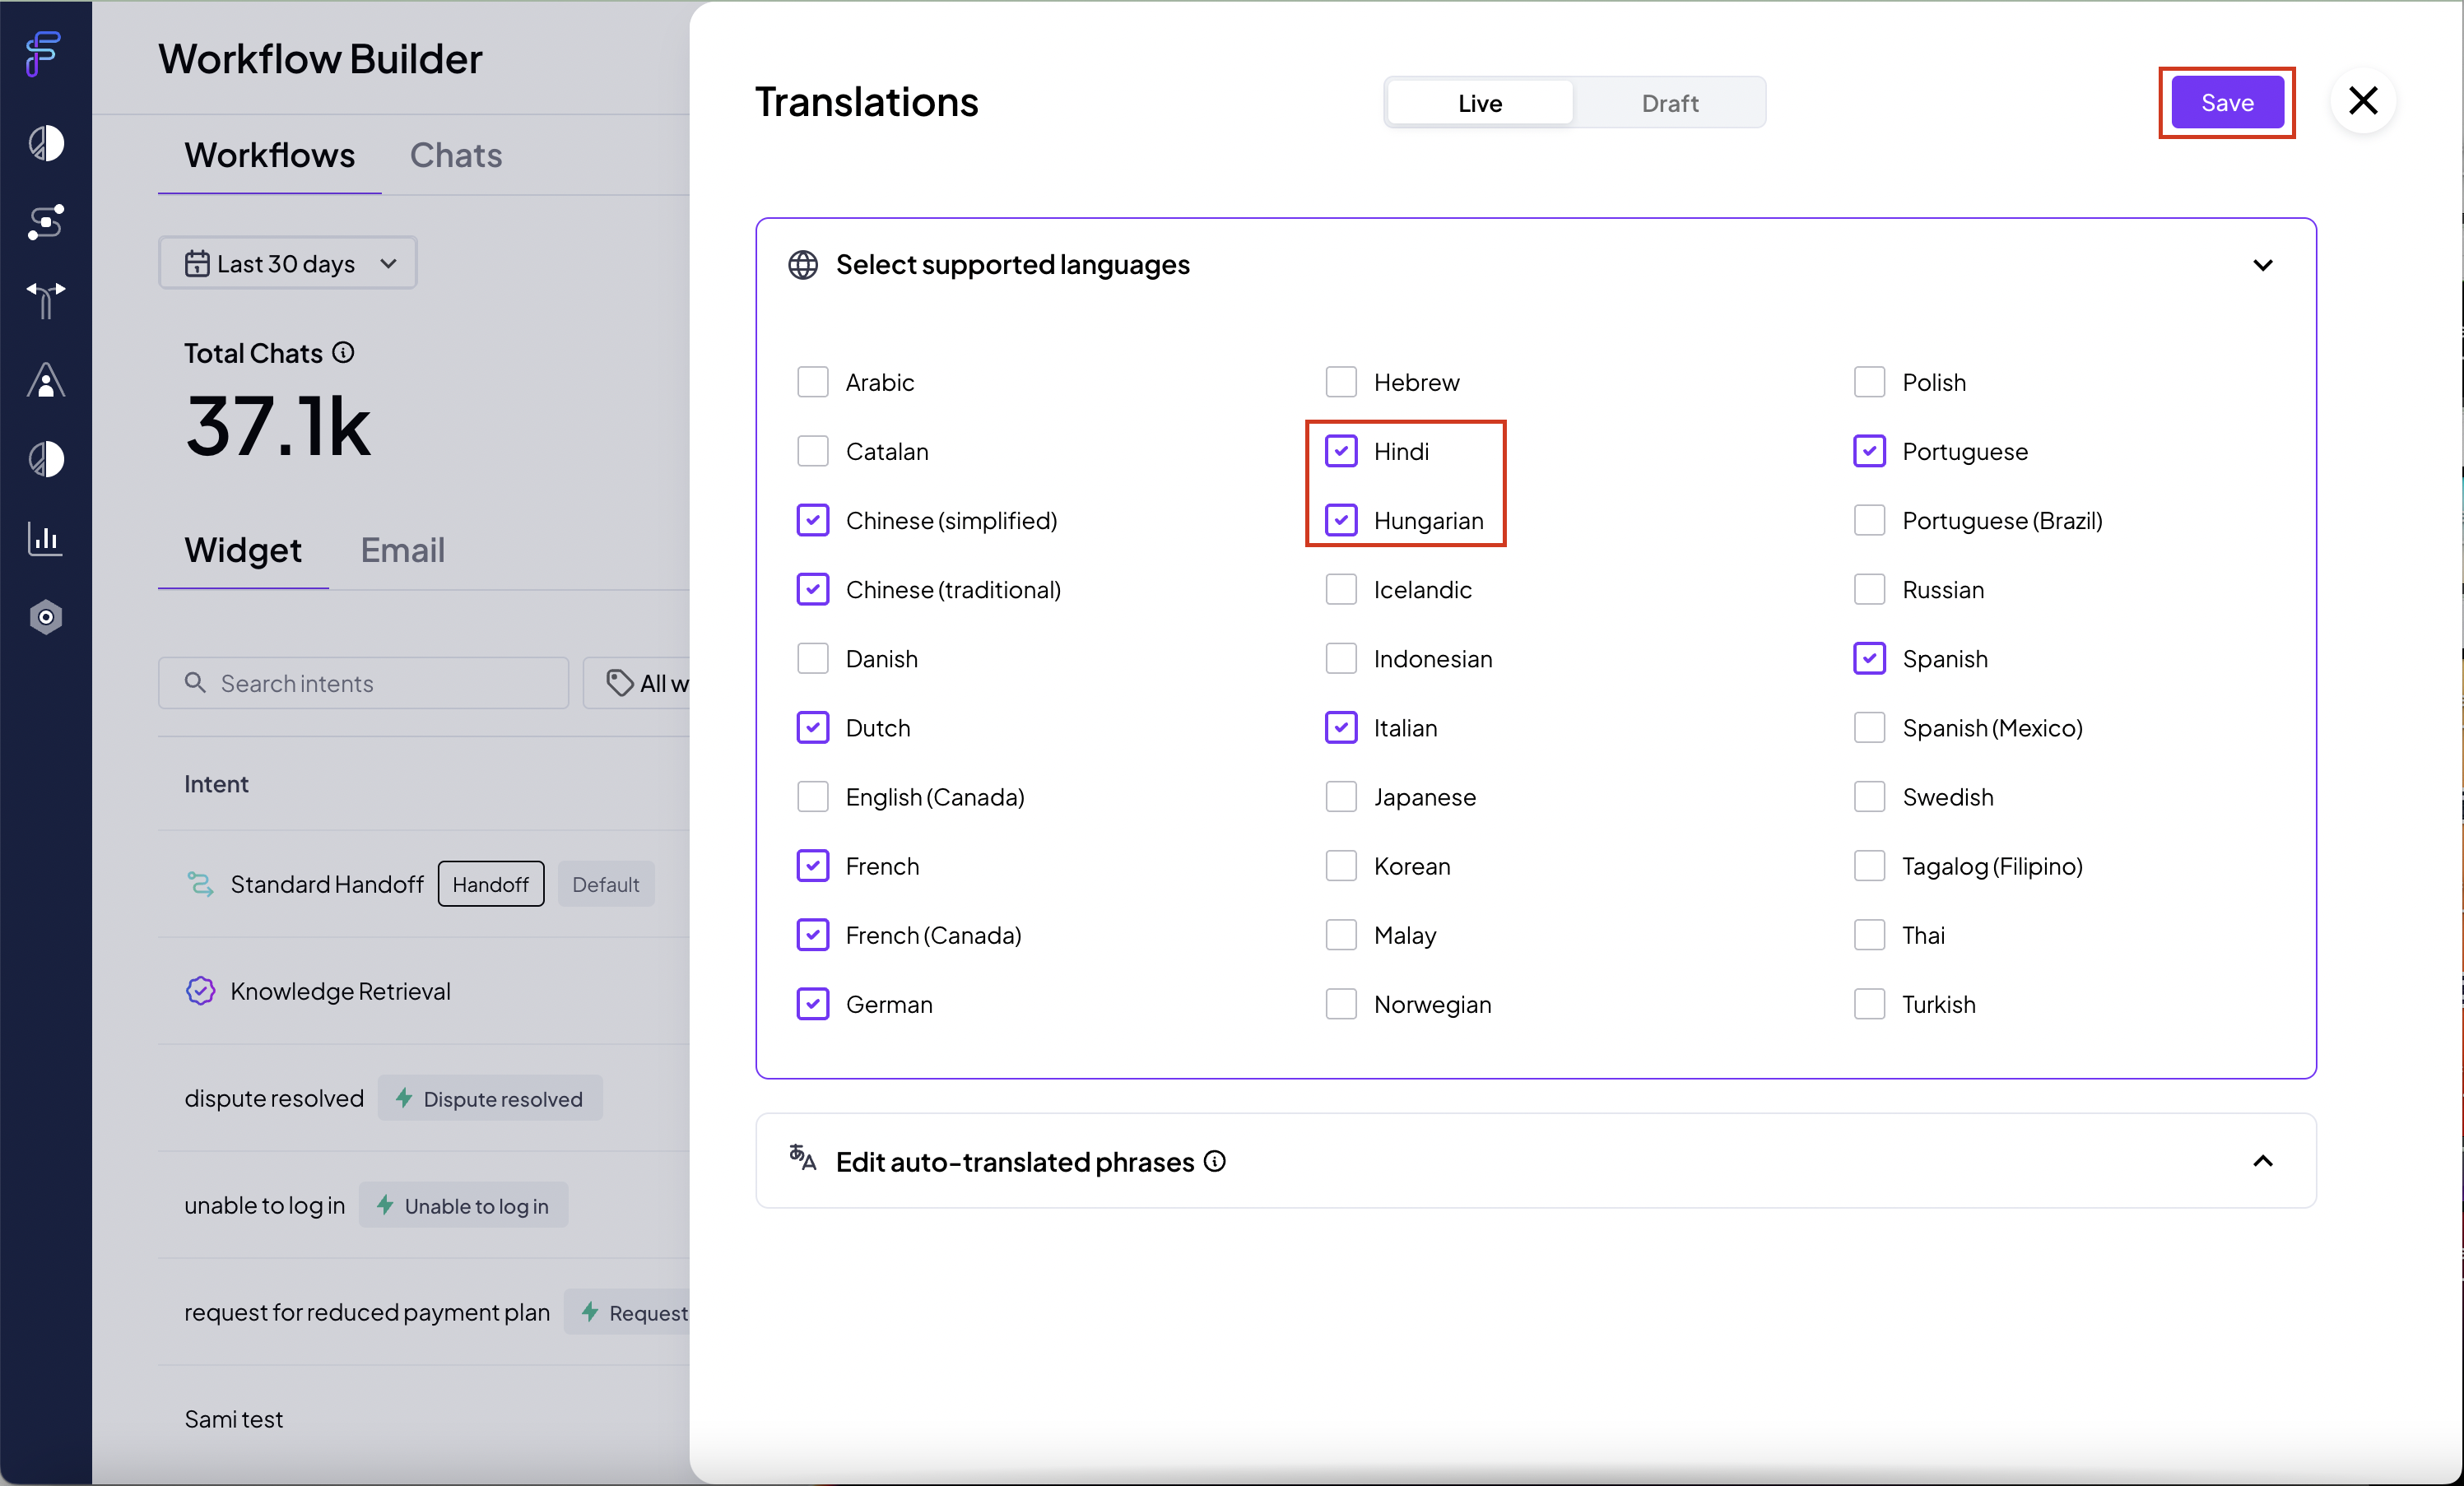
Task: Uncheck the Italian checkbox
Action: pos(1341,728)
